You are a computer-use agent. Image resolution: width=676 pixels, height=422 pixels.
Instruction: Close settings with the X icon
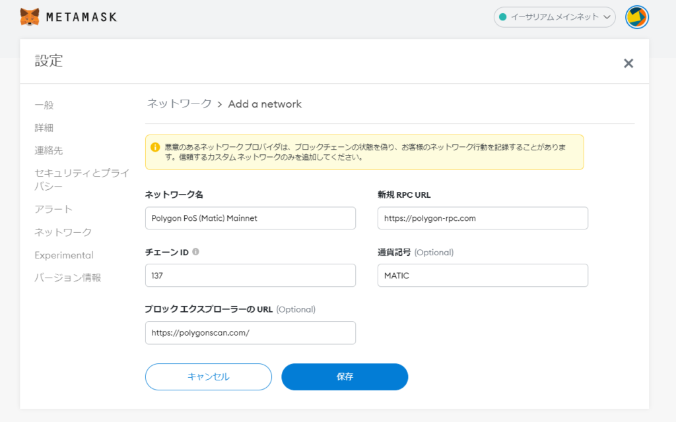[x=628, y=63]
